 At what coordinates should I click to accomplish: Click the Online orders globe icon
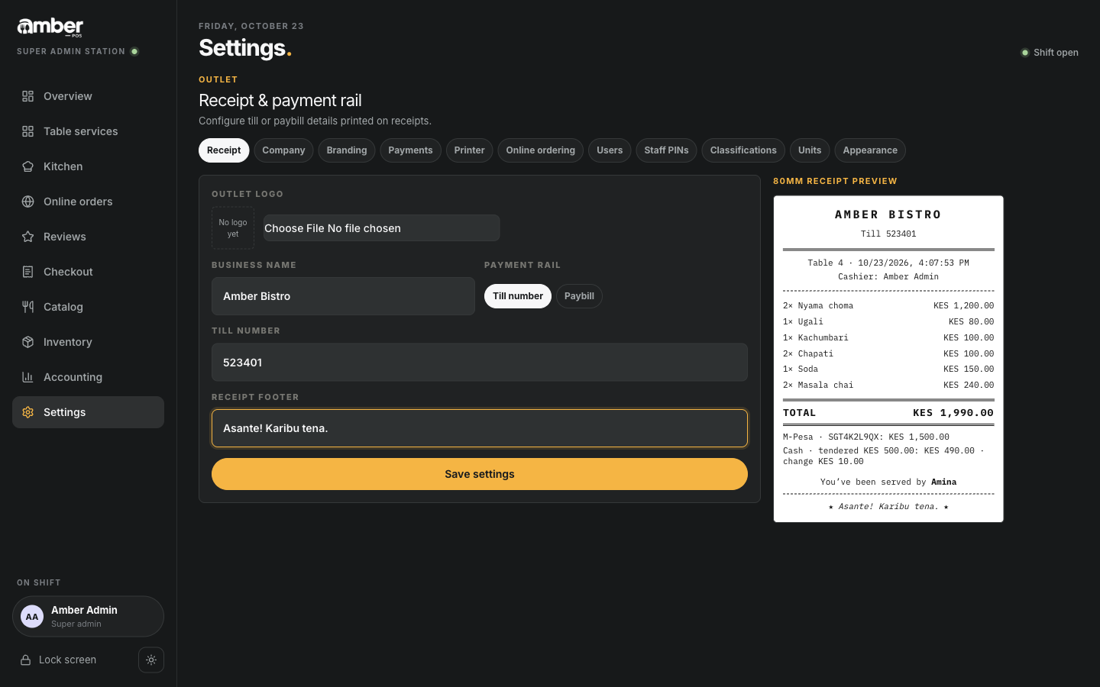[x=27, y=202]
